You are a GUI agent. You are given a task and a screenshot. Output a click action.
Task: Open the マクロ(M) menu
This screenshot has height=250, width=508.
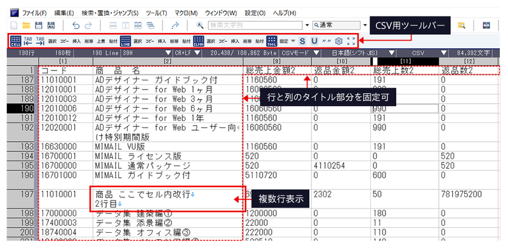(x=186, y=13)
